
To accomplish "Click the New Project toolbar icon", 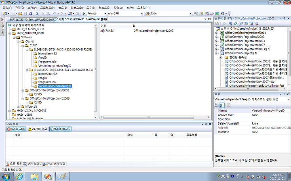I will [4, 14].
